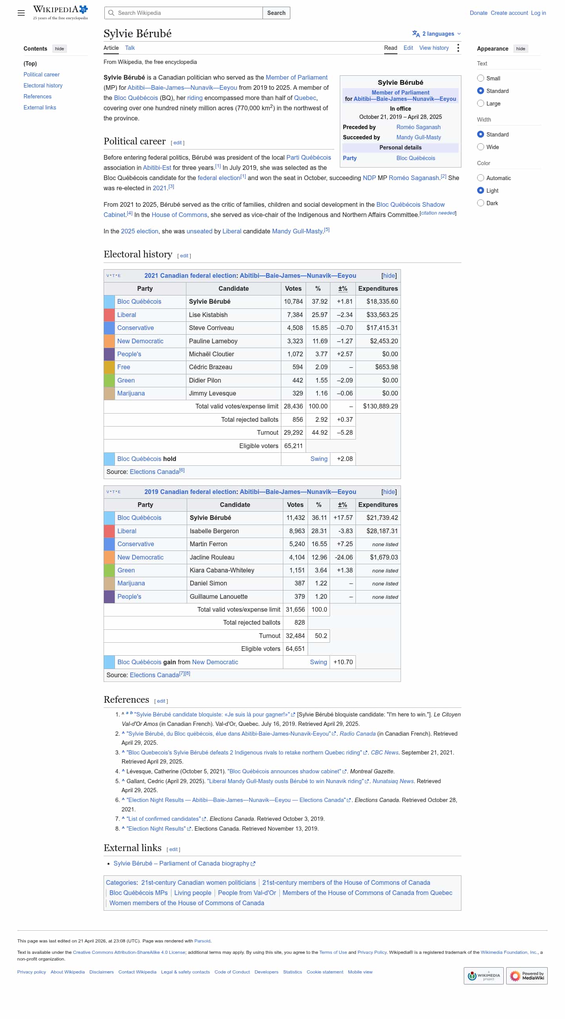Jump to External links in contents
Viewport: 565px width, 1019px height.
click(40, 108)
